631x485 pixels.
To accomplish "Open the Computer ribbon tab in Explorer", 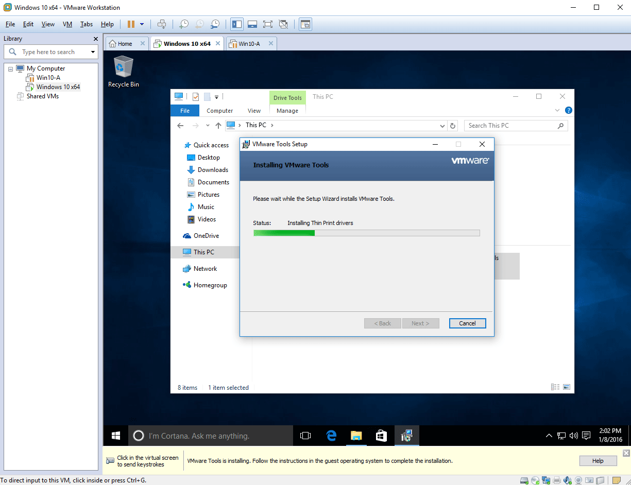I will (x=220, y=111).
